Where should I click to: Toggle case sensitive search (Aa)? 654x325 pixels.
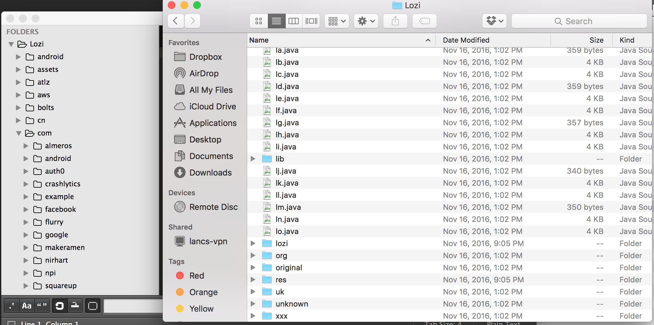(27, 306)
